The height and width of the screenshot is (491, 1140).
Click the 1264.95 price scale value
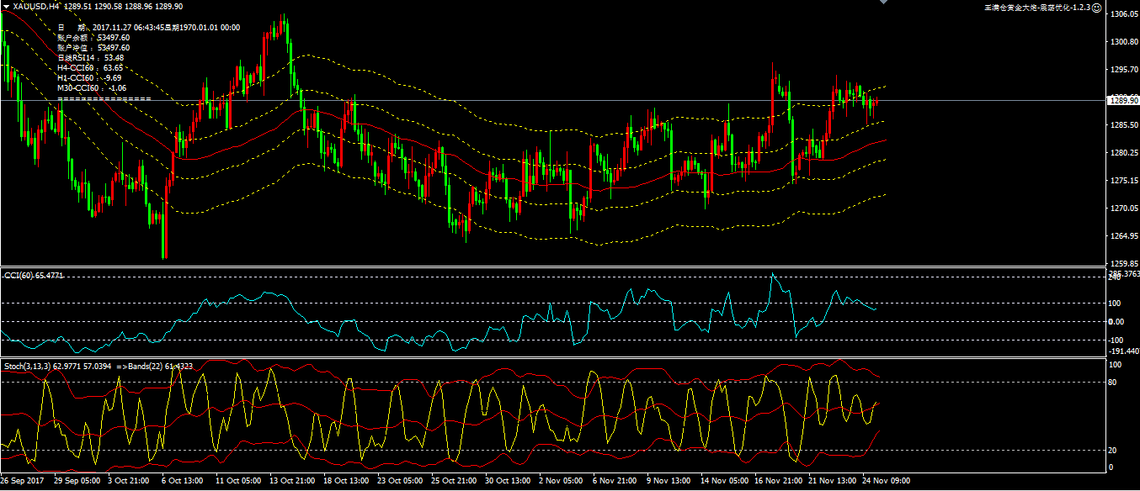[1124, 236]
